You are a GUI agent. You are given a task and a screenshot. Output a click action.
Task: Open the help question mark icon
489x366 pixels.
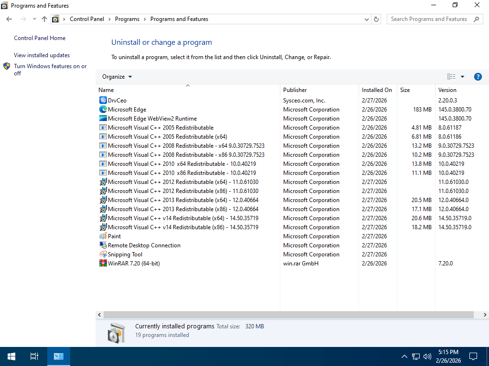(478, 77)
